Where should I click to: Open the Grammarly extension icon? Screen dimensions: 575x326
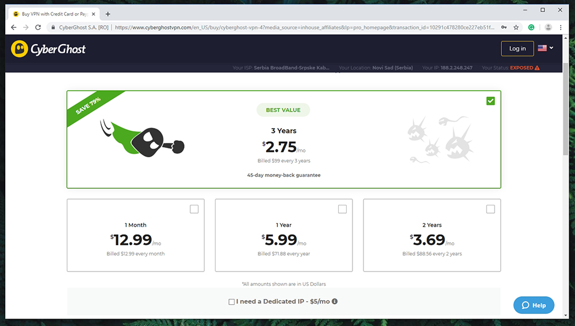coord(531,27)
